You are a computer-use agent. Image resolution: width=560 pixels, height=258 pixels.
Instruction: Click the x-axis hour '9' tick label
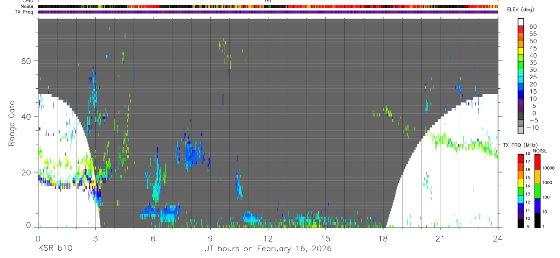pyautogui.click(x=211, y=238)
